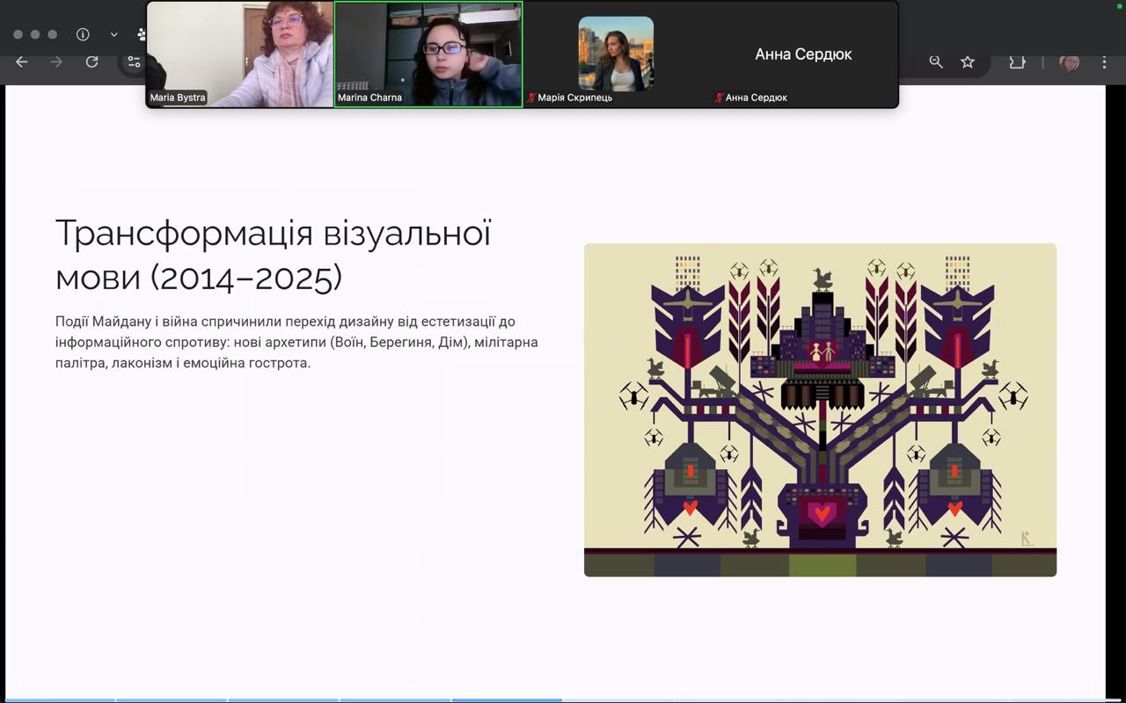
Task: Bookmark this page with the star
Action: (968, 62)
